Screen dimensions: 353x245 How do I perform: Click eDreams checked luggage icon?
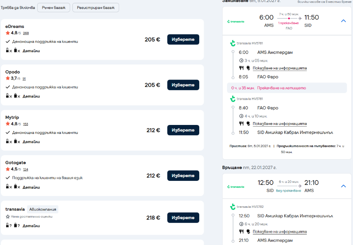click(15, 50)
